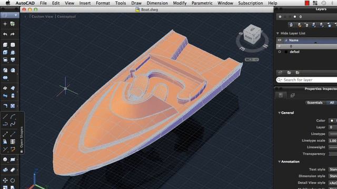
Task: Collapse the Hide Layer List triangle
Action: [277, 34]
